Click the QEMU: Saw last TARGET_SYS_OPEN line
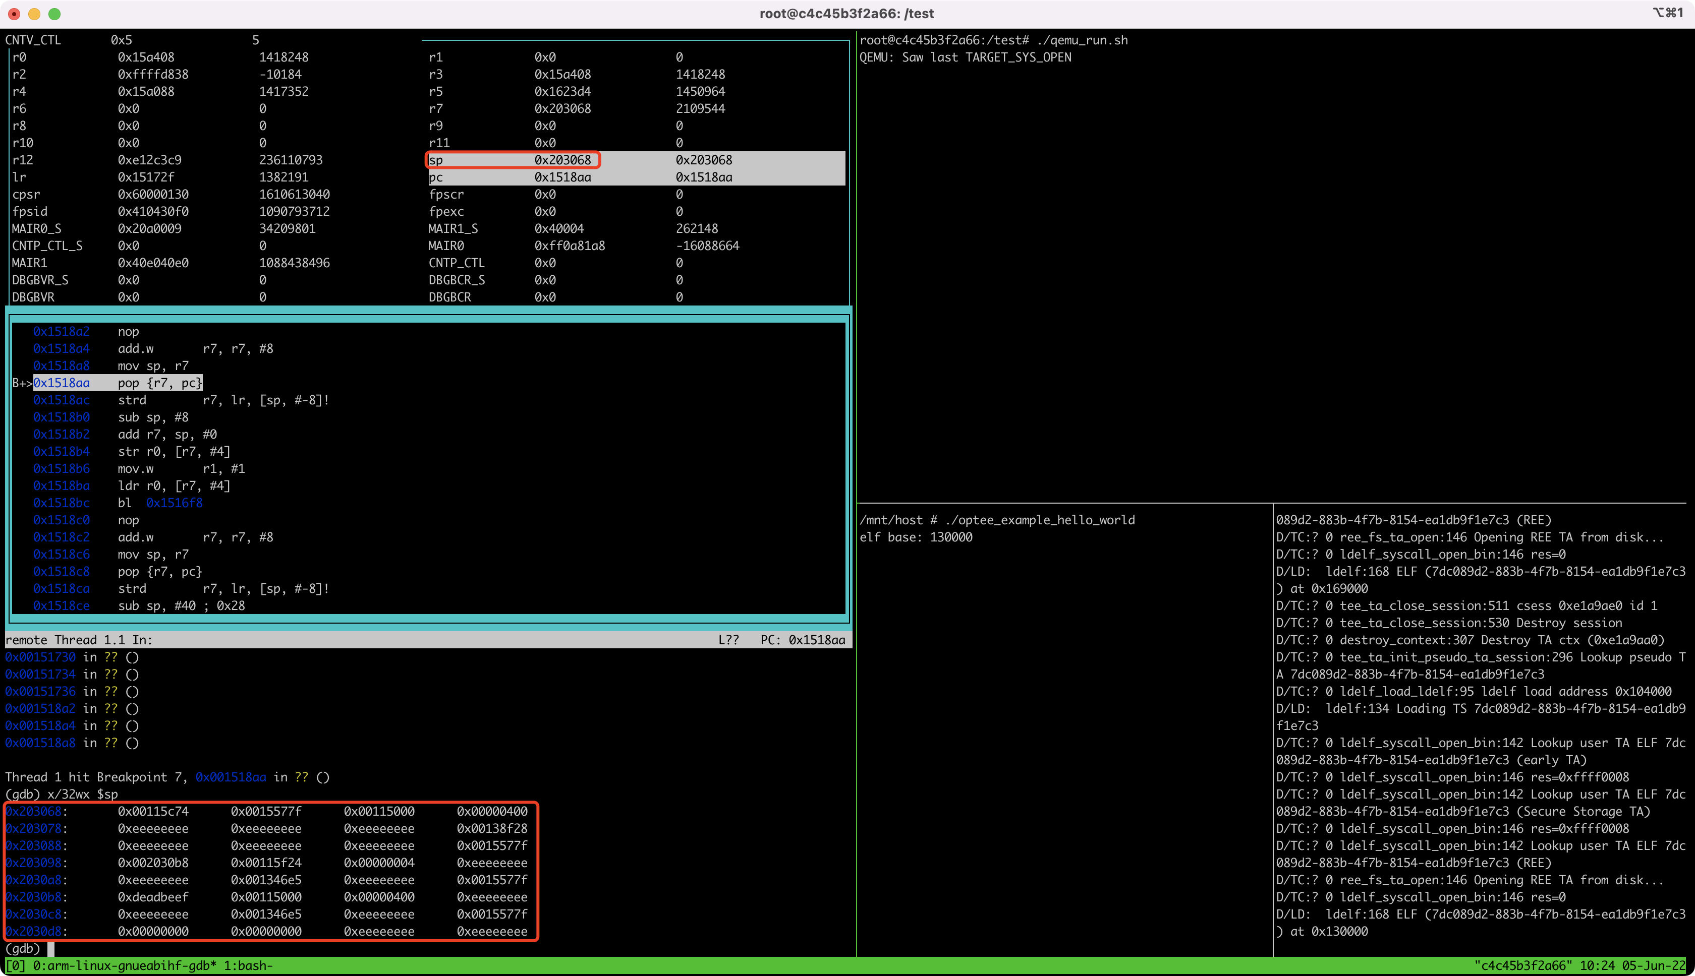Image resolution: width=1695 pixels, height=976 pixels. (965, 57)
